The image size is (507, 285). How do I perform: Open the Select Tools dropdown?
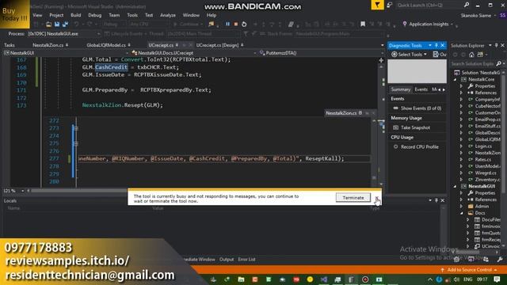click(x=410, y=55)
